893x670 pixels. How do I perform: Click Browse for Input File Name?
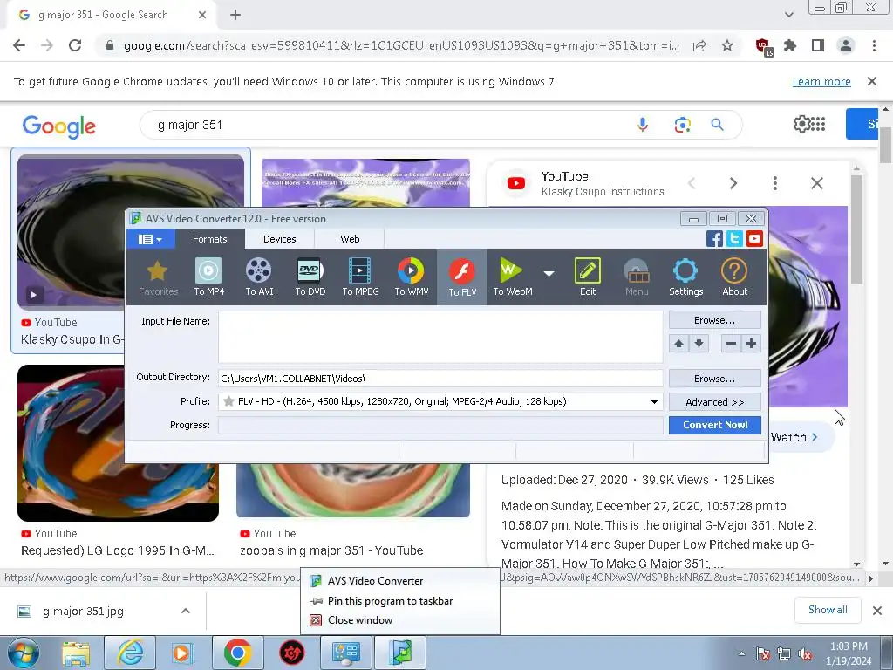[x=715, y=320]
